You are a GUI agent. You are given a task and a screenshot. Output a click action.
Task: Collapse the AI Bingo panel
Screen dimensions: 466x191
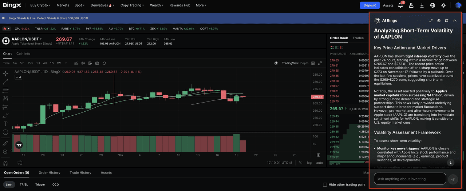[454, 21]
